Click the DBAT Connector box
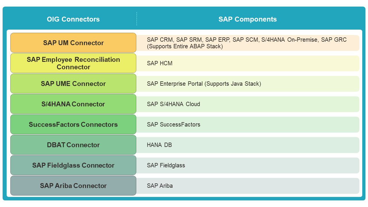The width and height of the screenshot is (368, 207). point(73,145)
